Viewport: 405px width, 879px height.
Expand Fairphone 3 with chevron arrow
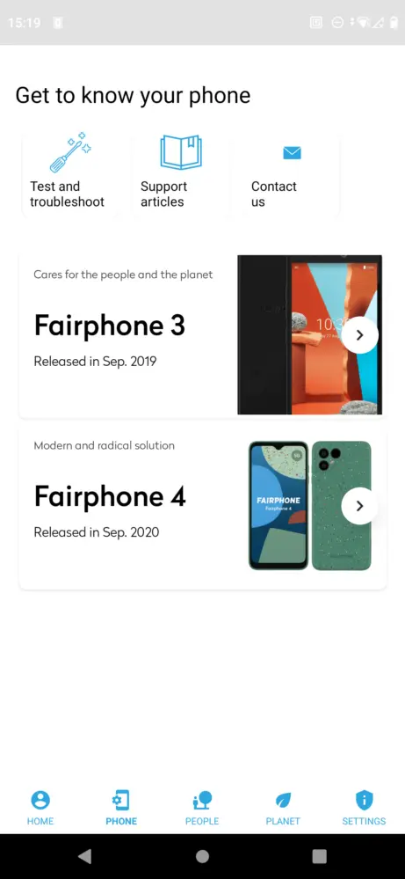(359, 334)
